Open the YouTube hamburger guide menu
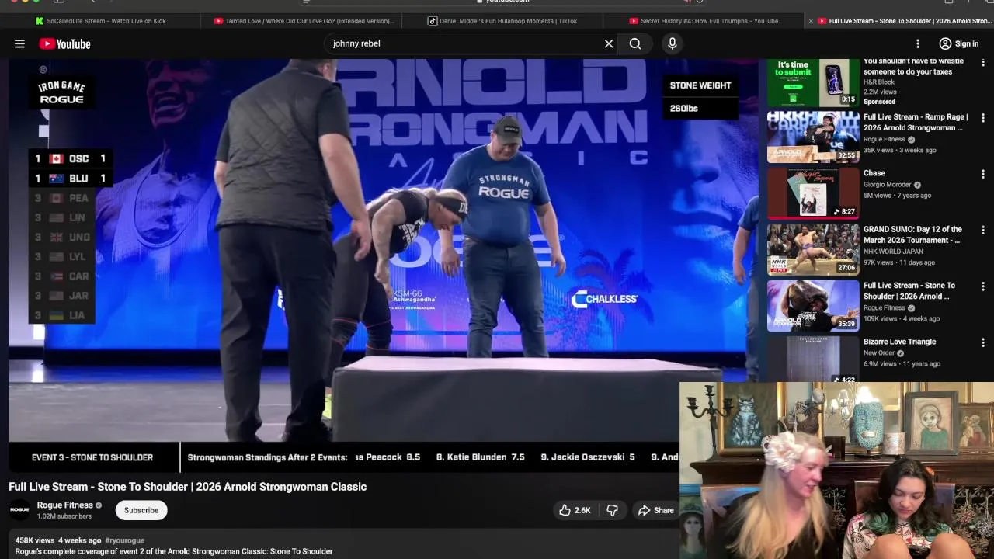 [x=19, y=43]
